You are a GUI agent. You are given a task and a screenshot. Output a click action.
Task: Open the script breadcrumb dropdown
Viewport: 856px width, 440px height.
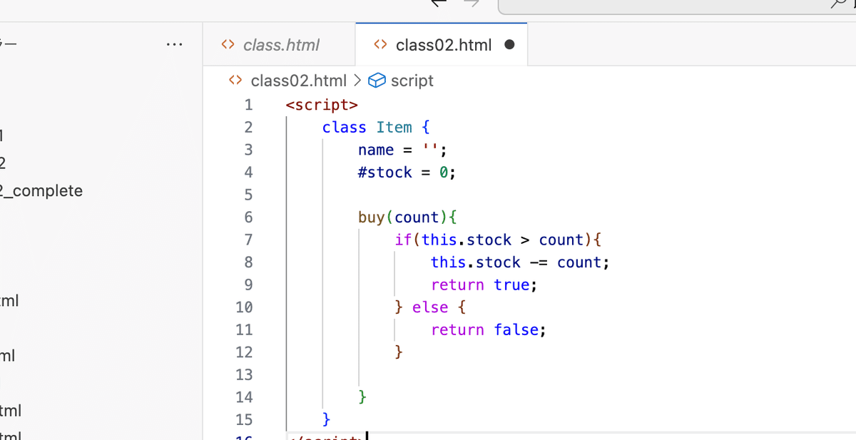pos(414,80)
